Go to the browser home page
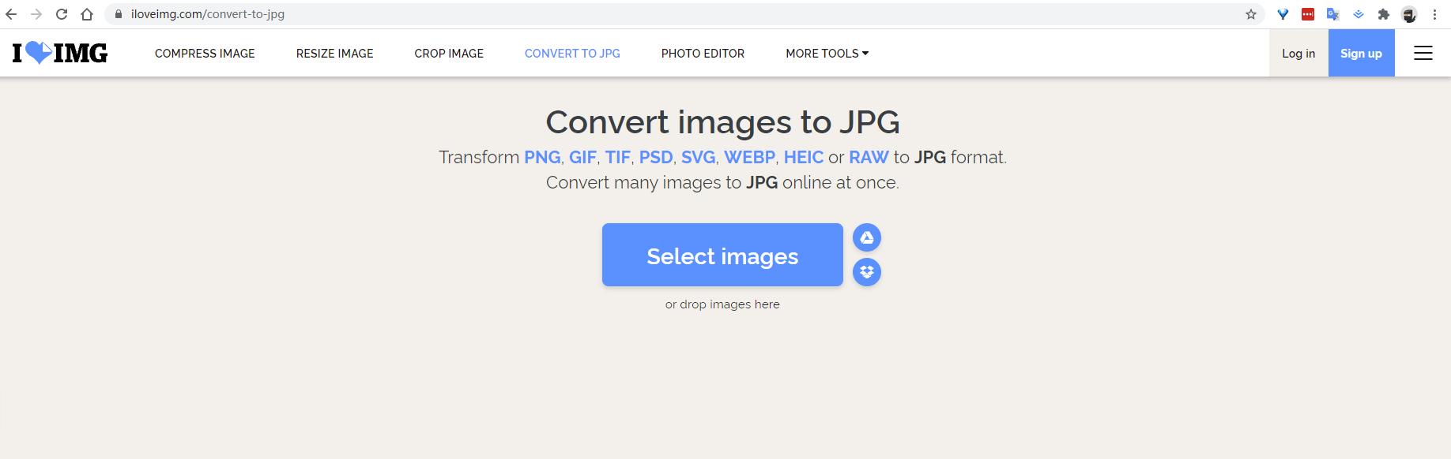The width and height of the screenshot is (1451, 459). point(87,14)
